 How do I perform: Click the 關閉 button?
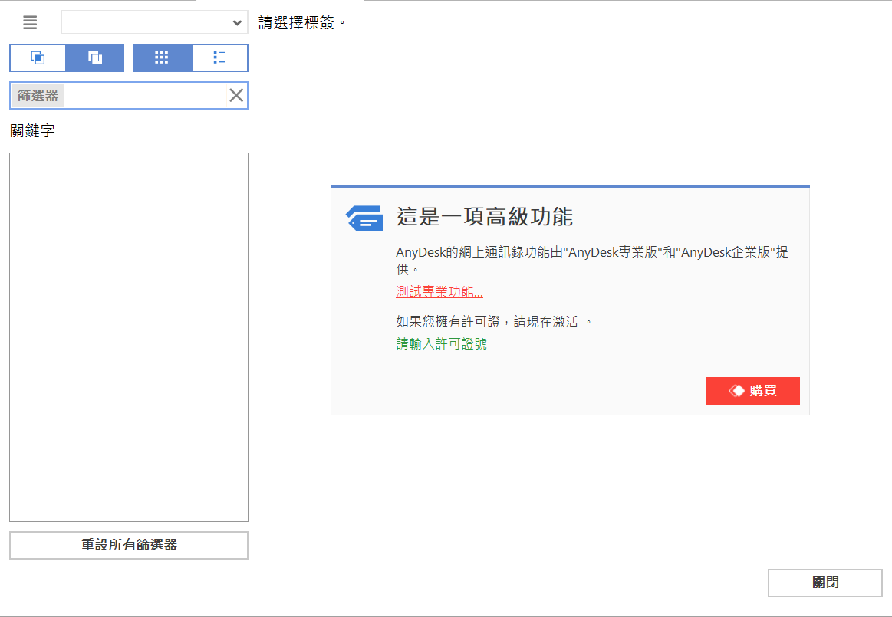(825, 583)
